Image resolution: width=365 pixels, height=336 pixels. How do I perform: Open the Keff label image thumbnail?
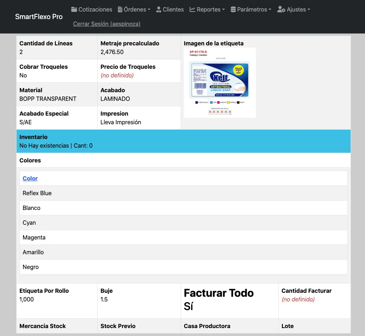point(220,82)
